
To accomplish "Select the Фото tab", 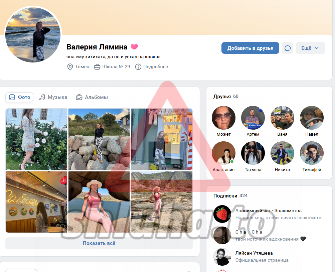I will tap(20, 97).
